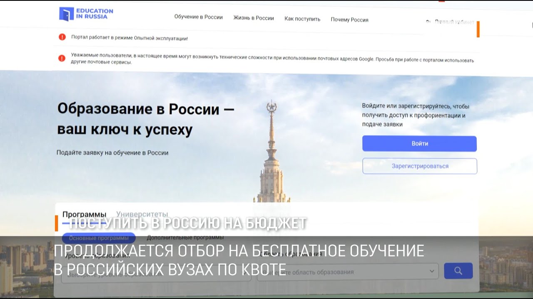Click the Education in Russia logo
Image resolution: width=533 pixels, height=299 pixels.
coord(86,14)
